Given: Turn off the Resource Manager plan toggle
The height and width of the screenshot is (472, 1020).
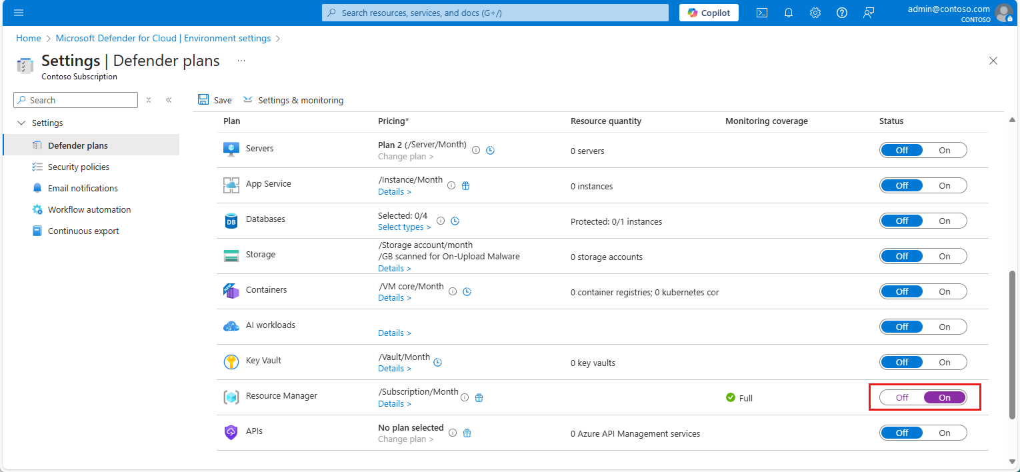Looking at the screenshot, I should pos(902,398).
